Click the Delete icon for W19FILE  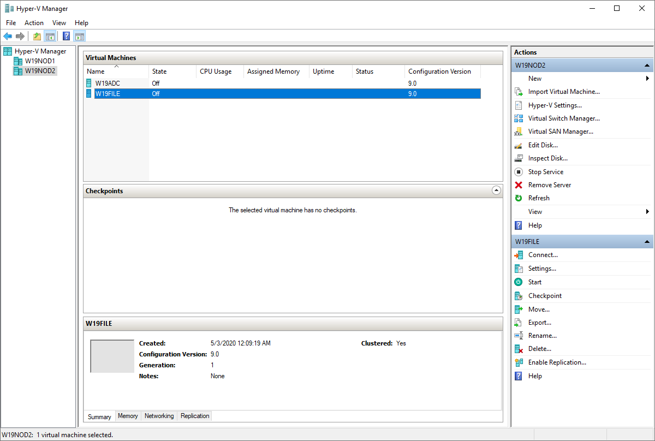pos(519,349)
